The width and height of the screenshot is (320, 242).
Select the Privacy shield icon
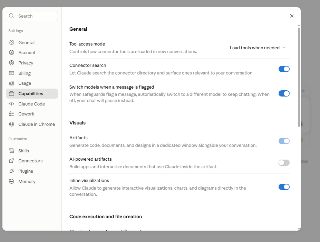(12, 63)
